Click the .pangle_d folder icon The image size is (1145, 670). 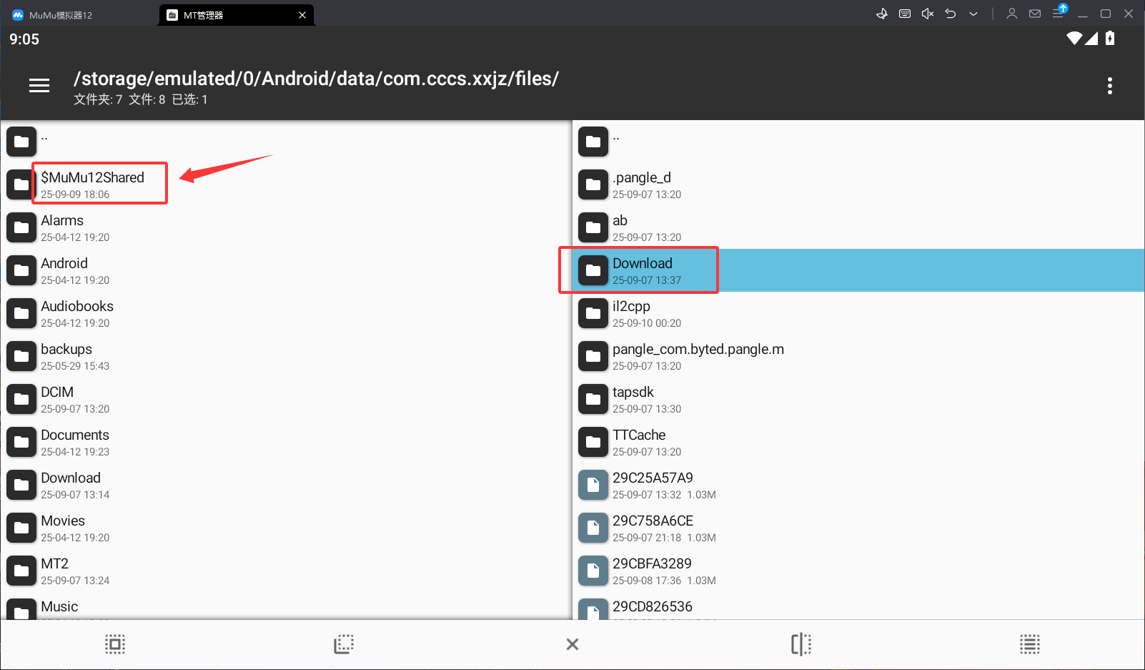click(x=593, y=184)
